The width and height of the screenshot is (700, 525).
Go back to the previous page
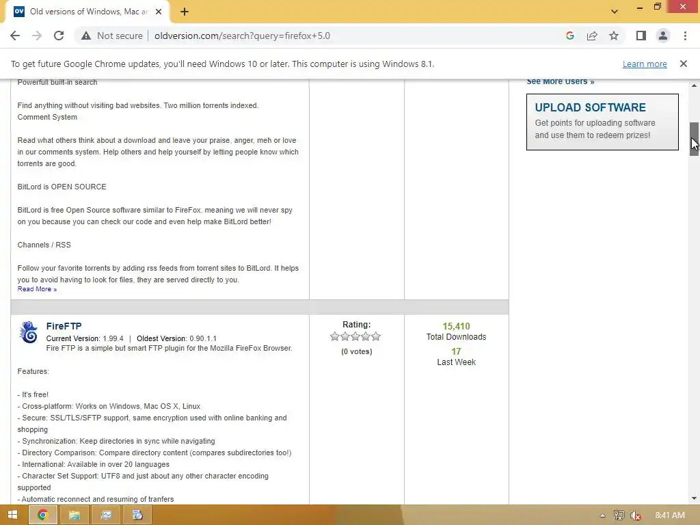coord(15,36)
